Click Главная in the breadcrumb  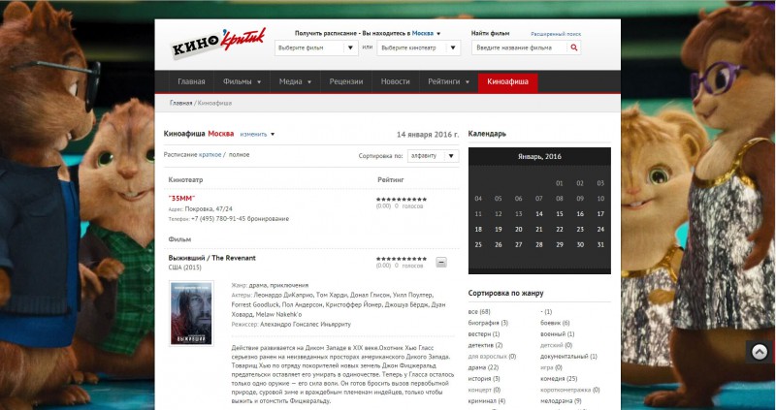click(181, 103)
